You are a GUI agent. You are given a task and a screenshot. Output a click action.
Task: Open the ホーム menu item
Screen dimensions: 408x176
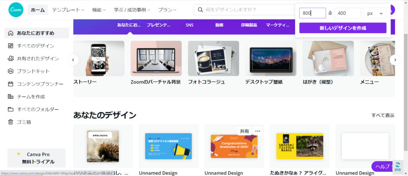[38, 10]
